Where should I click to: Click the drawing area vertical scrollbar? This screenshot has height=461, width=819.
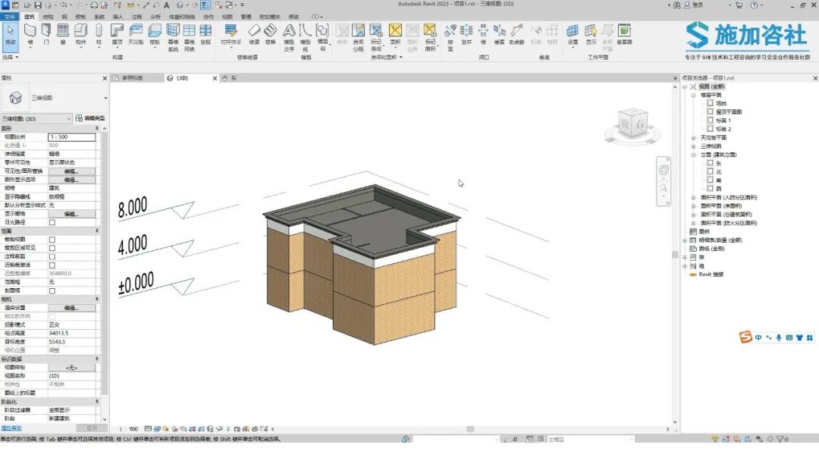tap(675, 255)
